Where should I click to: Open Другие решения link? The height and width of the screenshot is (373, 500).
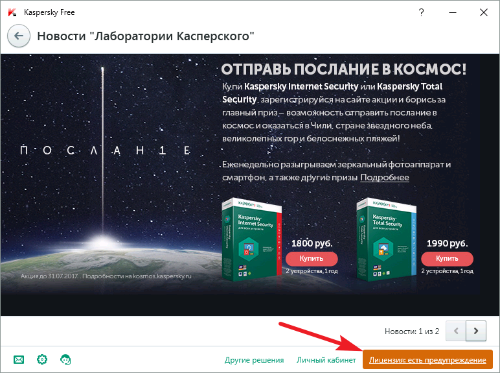tap(254, 360)
